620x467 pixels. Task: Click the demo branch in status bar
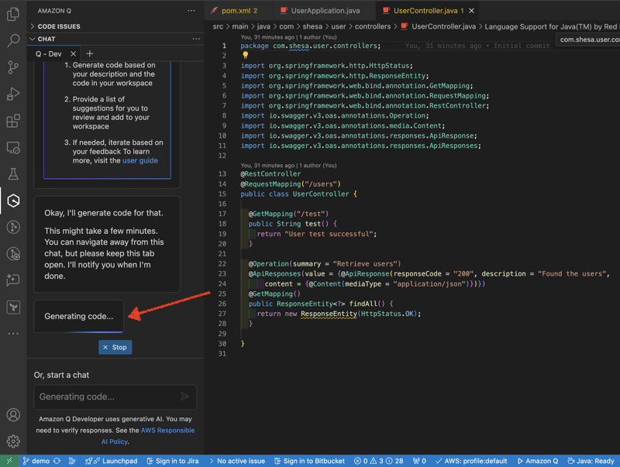click(35, 461)
